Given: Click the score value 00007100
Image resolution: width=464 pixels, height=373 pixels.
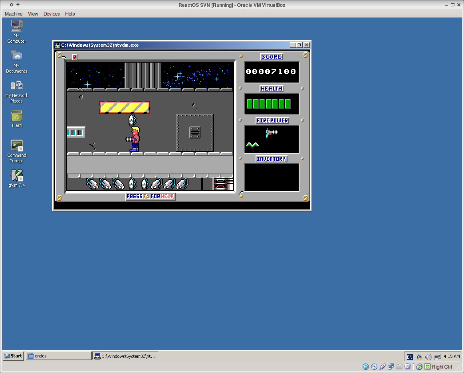Looking at the screenshot, I should click(271, 71).
